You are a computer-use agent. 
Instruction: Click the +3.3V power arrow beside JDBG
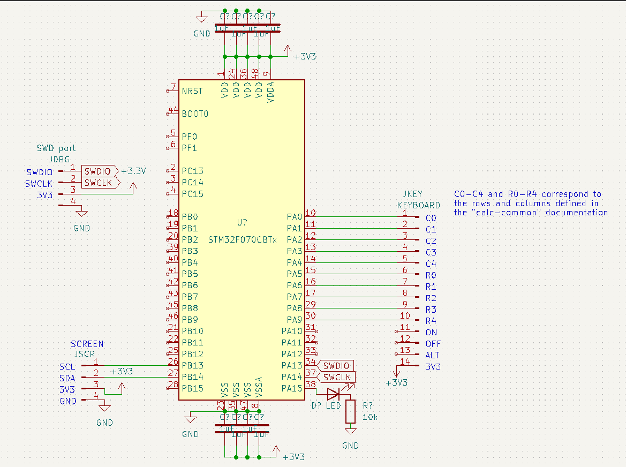(x=133, y=185)
